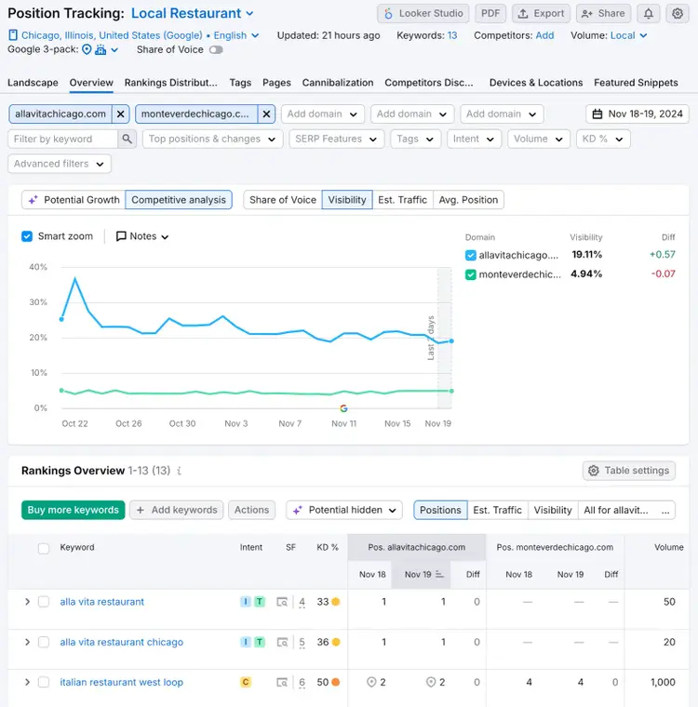
Task: Click SERP features icon for italian restaurant west loop
Action: (x=282, y=682)
